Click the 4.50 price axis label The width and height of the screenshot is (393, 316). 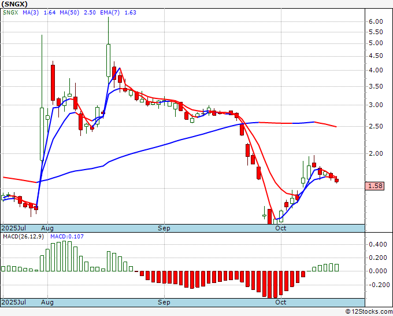[x=376, y=56]
